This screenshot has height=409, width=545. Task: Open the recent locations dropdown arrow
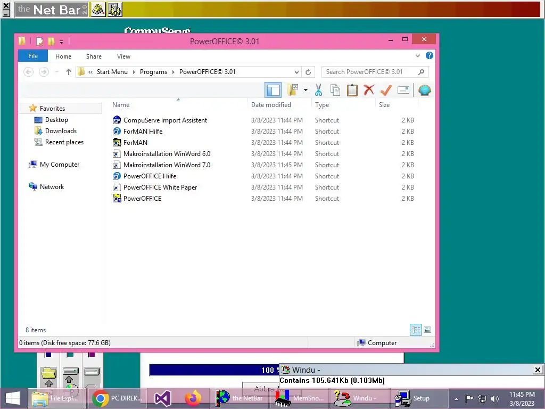tap(56, 72)
